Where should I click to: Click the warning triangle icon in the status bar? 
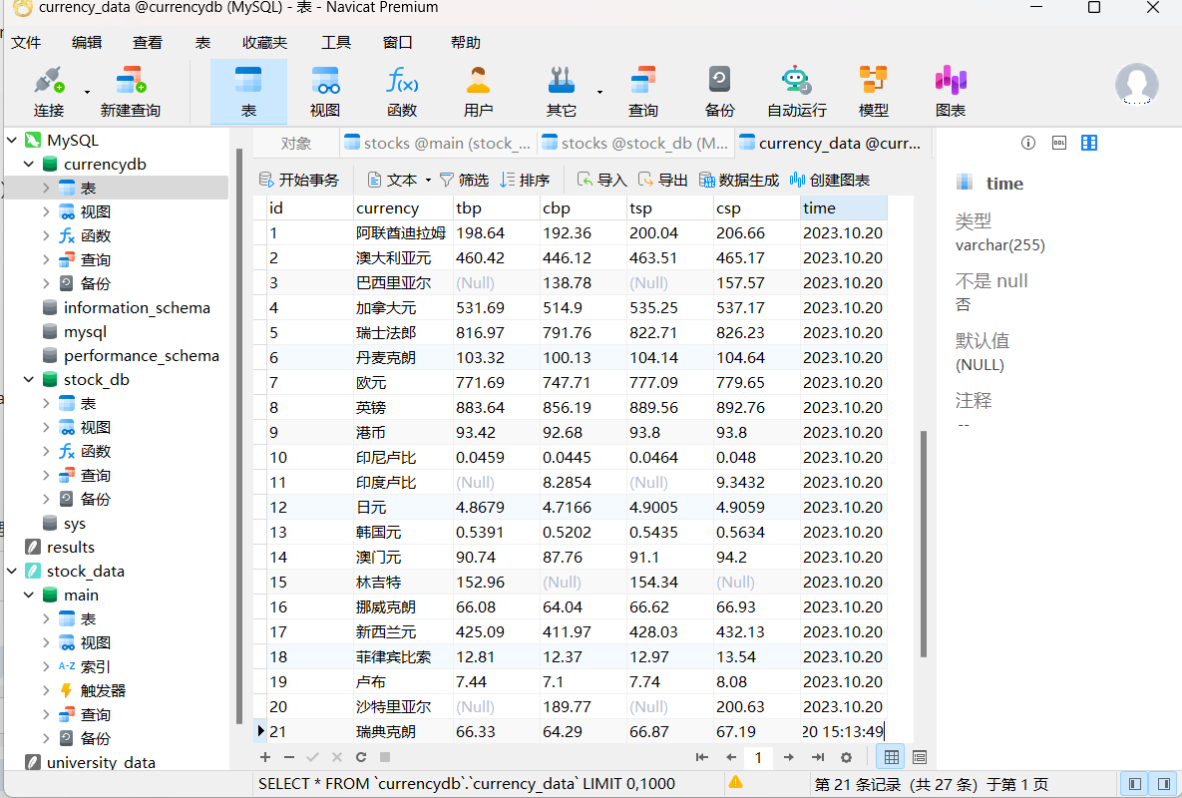[x=736, y=782]
